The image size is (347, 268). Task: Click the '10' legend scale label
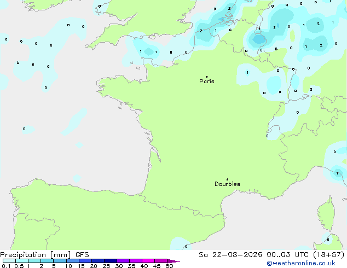coord(68,266)
